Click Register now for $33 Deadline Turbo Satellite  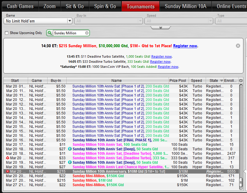click(x=160, y=62)
